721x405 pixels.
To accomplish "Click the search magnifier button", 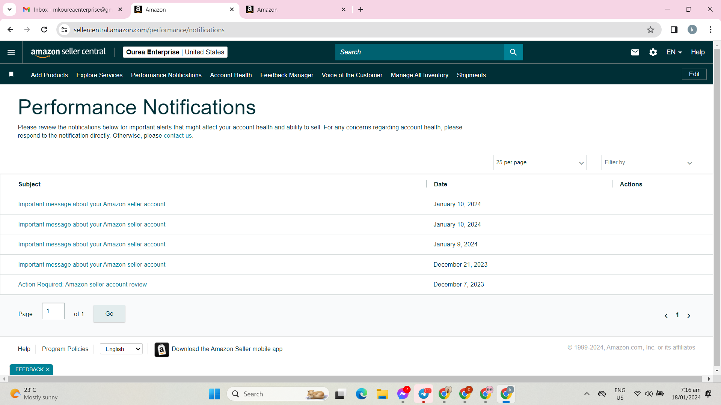I will point(513,52).
